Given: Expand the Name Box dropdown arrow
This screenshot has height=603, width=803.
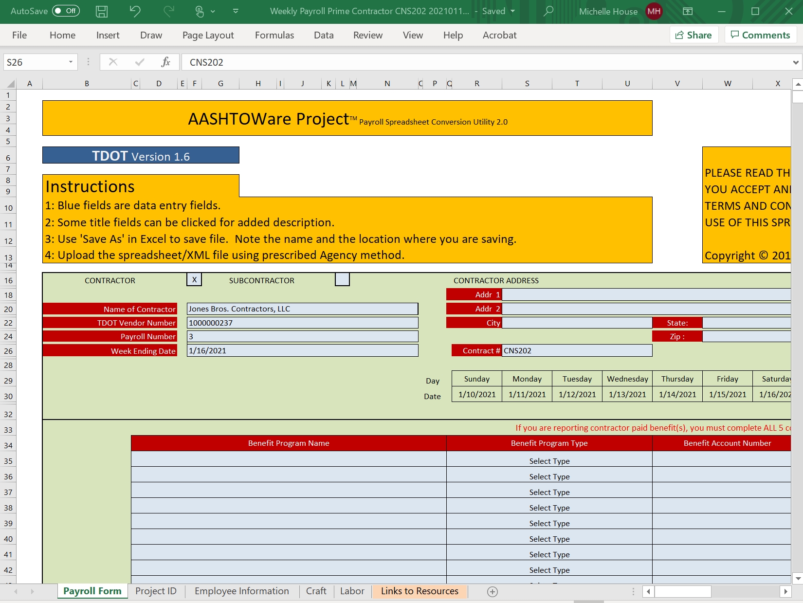Looking at the screenshot, I should point(71,62).
